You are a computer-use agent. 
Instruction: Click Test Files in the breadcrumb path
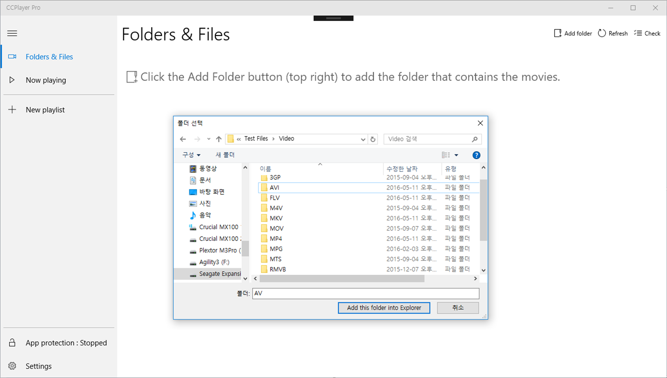(256, 139)
